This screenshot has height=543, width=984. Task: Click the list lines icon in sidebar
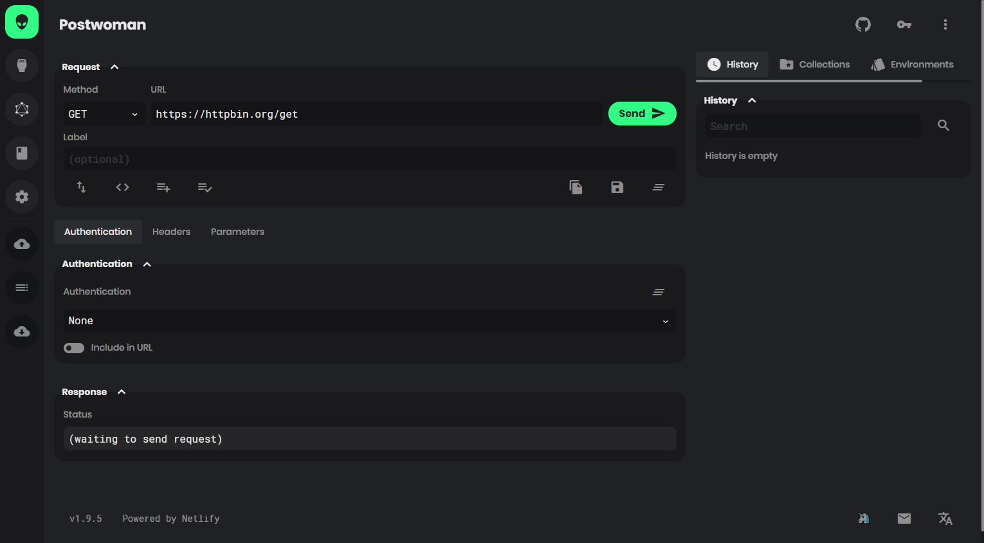[x=22, y=288]
